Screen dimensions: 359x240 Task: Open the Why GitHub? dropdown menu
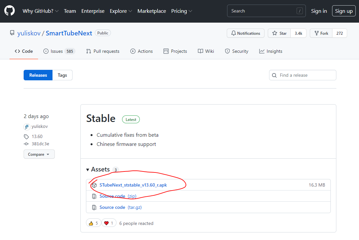[x=40, y=11]
